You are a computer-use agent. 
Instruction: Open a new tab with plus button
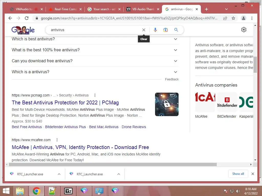tap(206, 9)
